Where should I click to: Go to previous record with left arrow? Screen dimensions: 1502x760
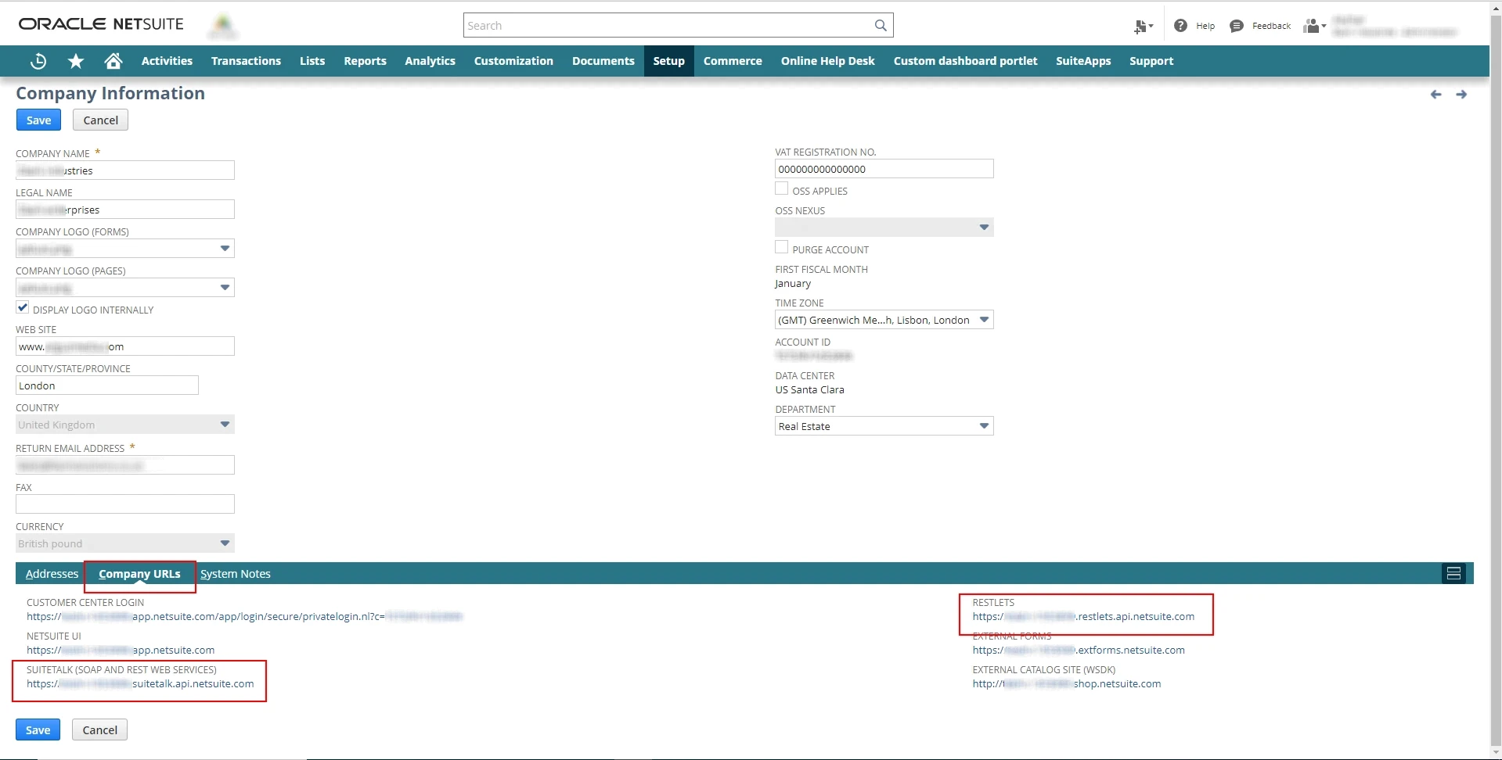pyautogui.click(x=1435, y=95)
